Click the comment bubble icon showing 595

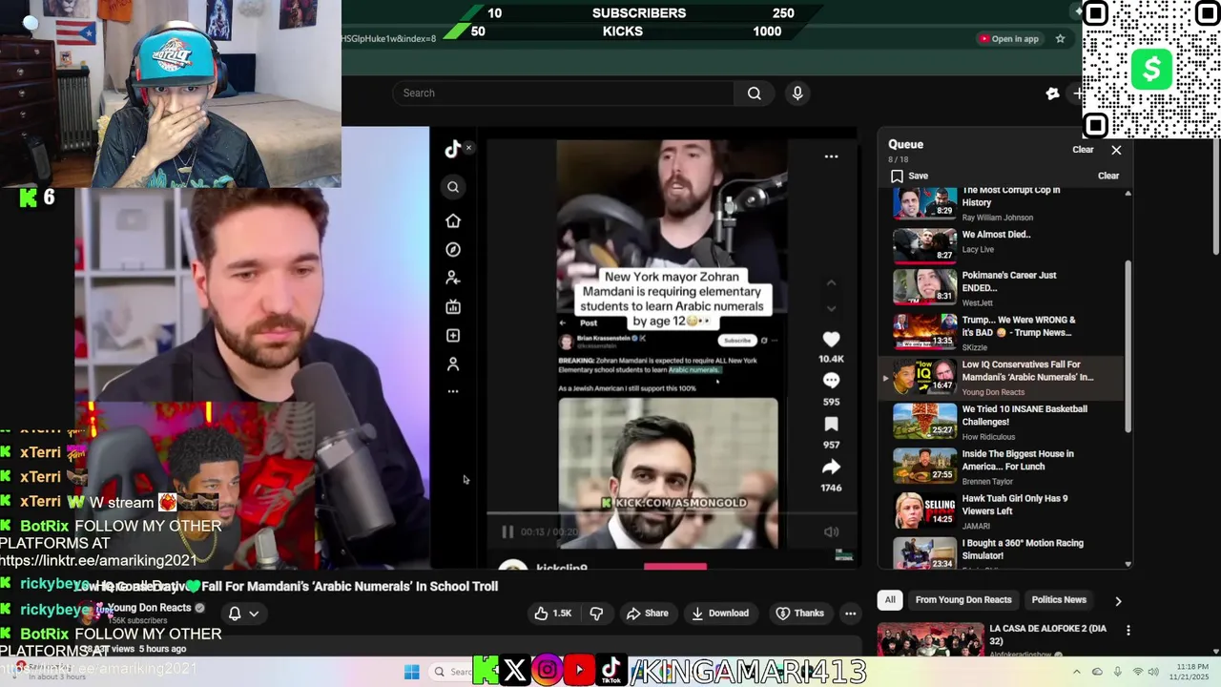[x=831, y=381]
